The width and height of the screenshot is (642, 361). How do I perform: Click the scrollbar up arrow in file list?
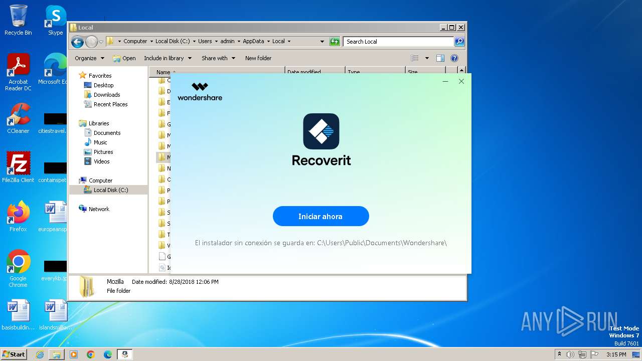tap(462, 71)
